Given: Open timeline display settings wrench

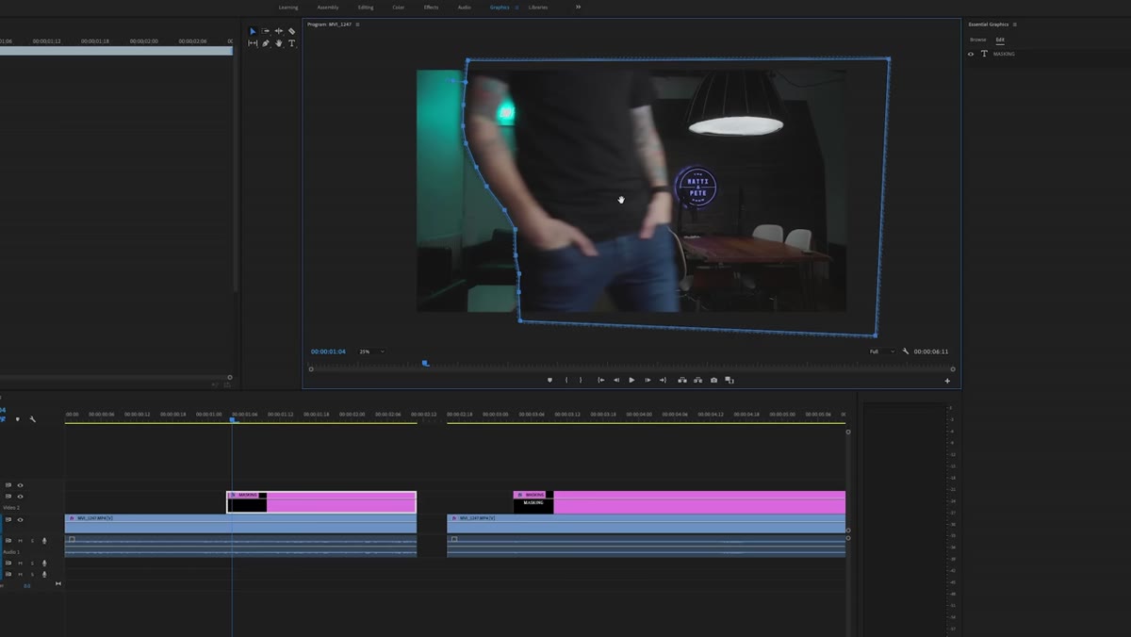Looking at the screenshot, I should (x=32, y=419).
